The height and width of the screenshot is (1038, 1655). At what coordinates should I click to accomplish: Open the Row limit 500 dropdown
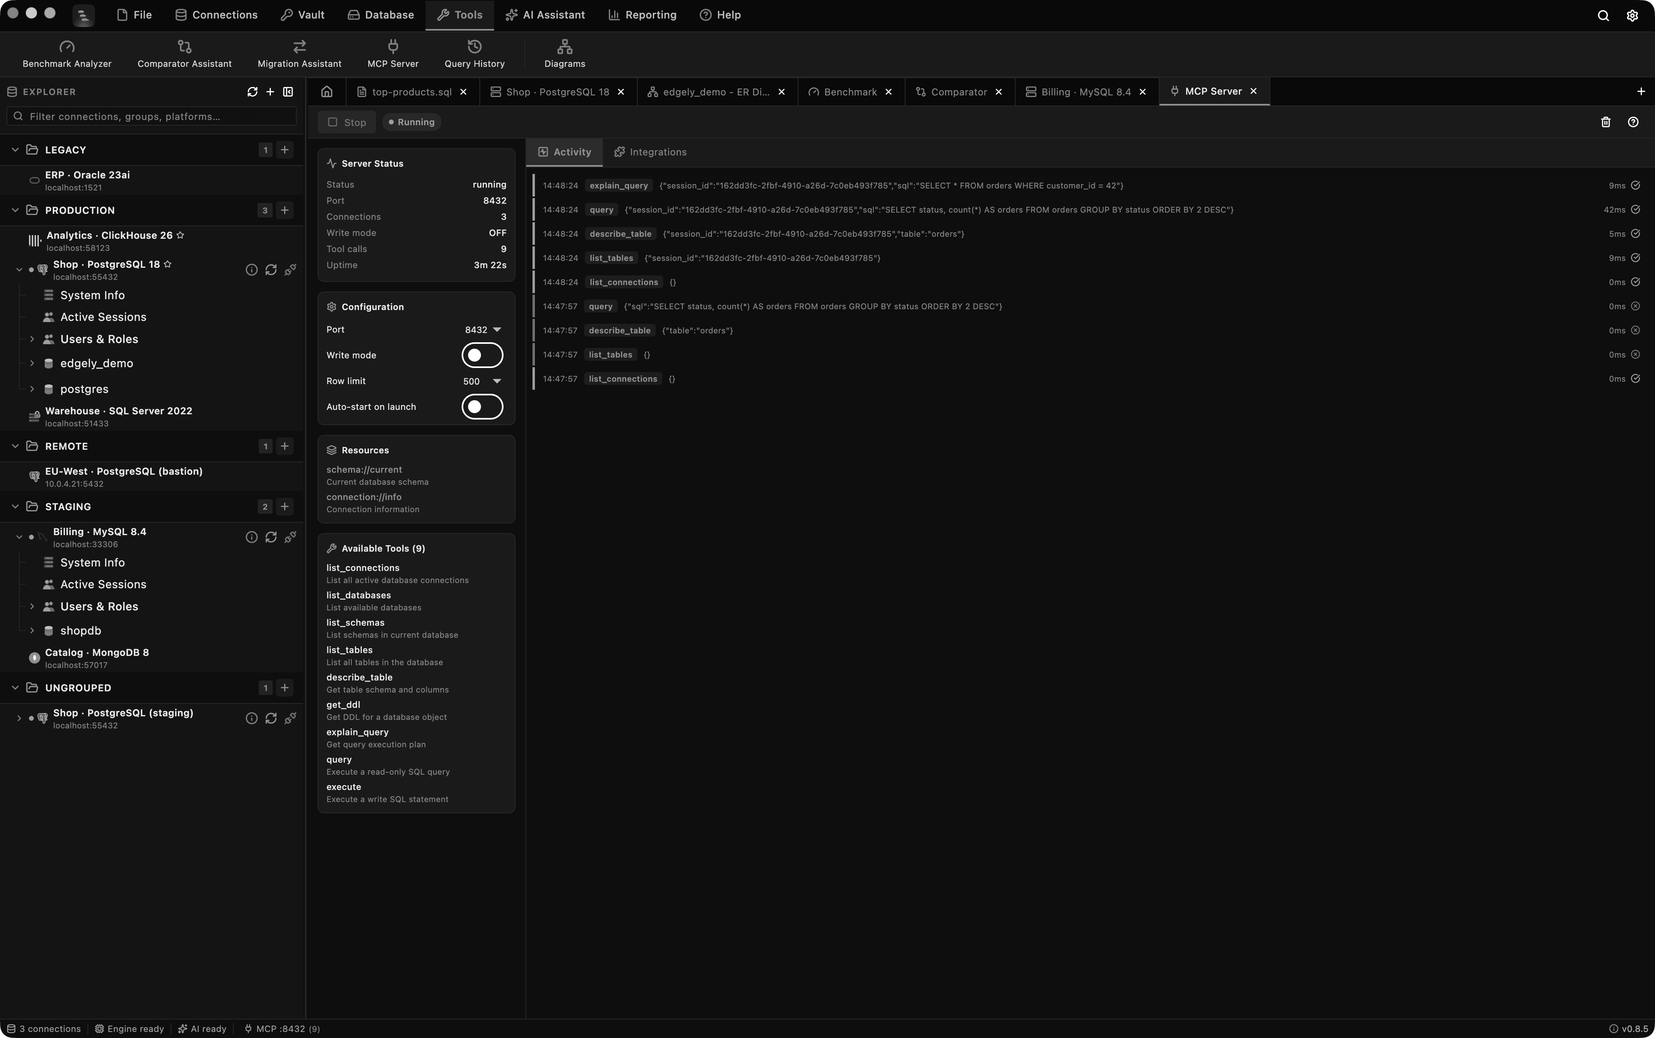[x=482, y=381]
